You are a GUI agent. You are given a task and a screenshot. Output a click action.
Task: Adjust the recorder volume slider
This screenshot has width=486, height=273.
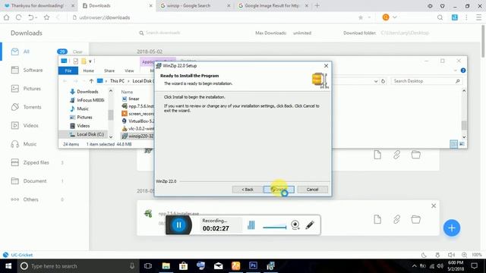(x=275, y=227)
